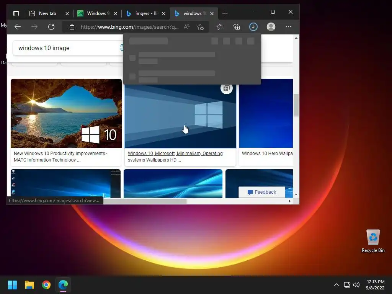
Task: Close the imgers Bing tab
Action: click(163, 13)
